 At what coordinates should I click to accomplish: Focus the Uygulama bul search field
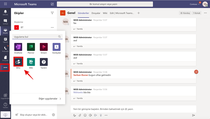pos(37,37)
